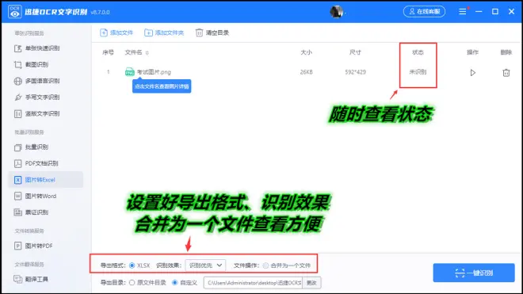
Task: Click the 592*429 dimension cell
Action: coord(355,72)
